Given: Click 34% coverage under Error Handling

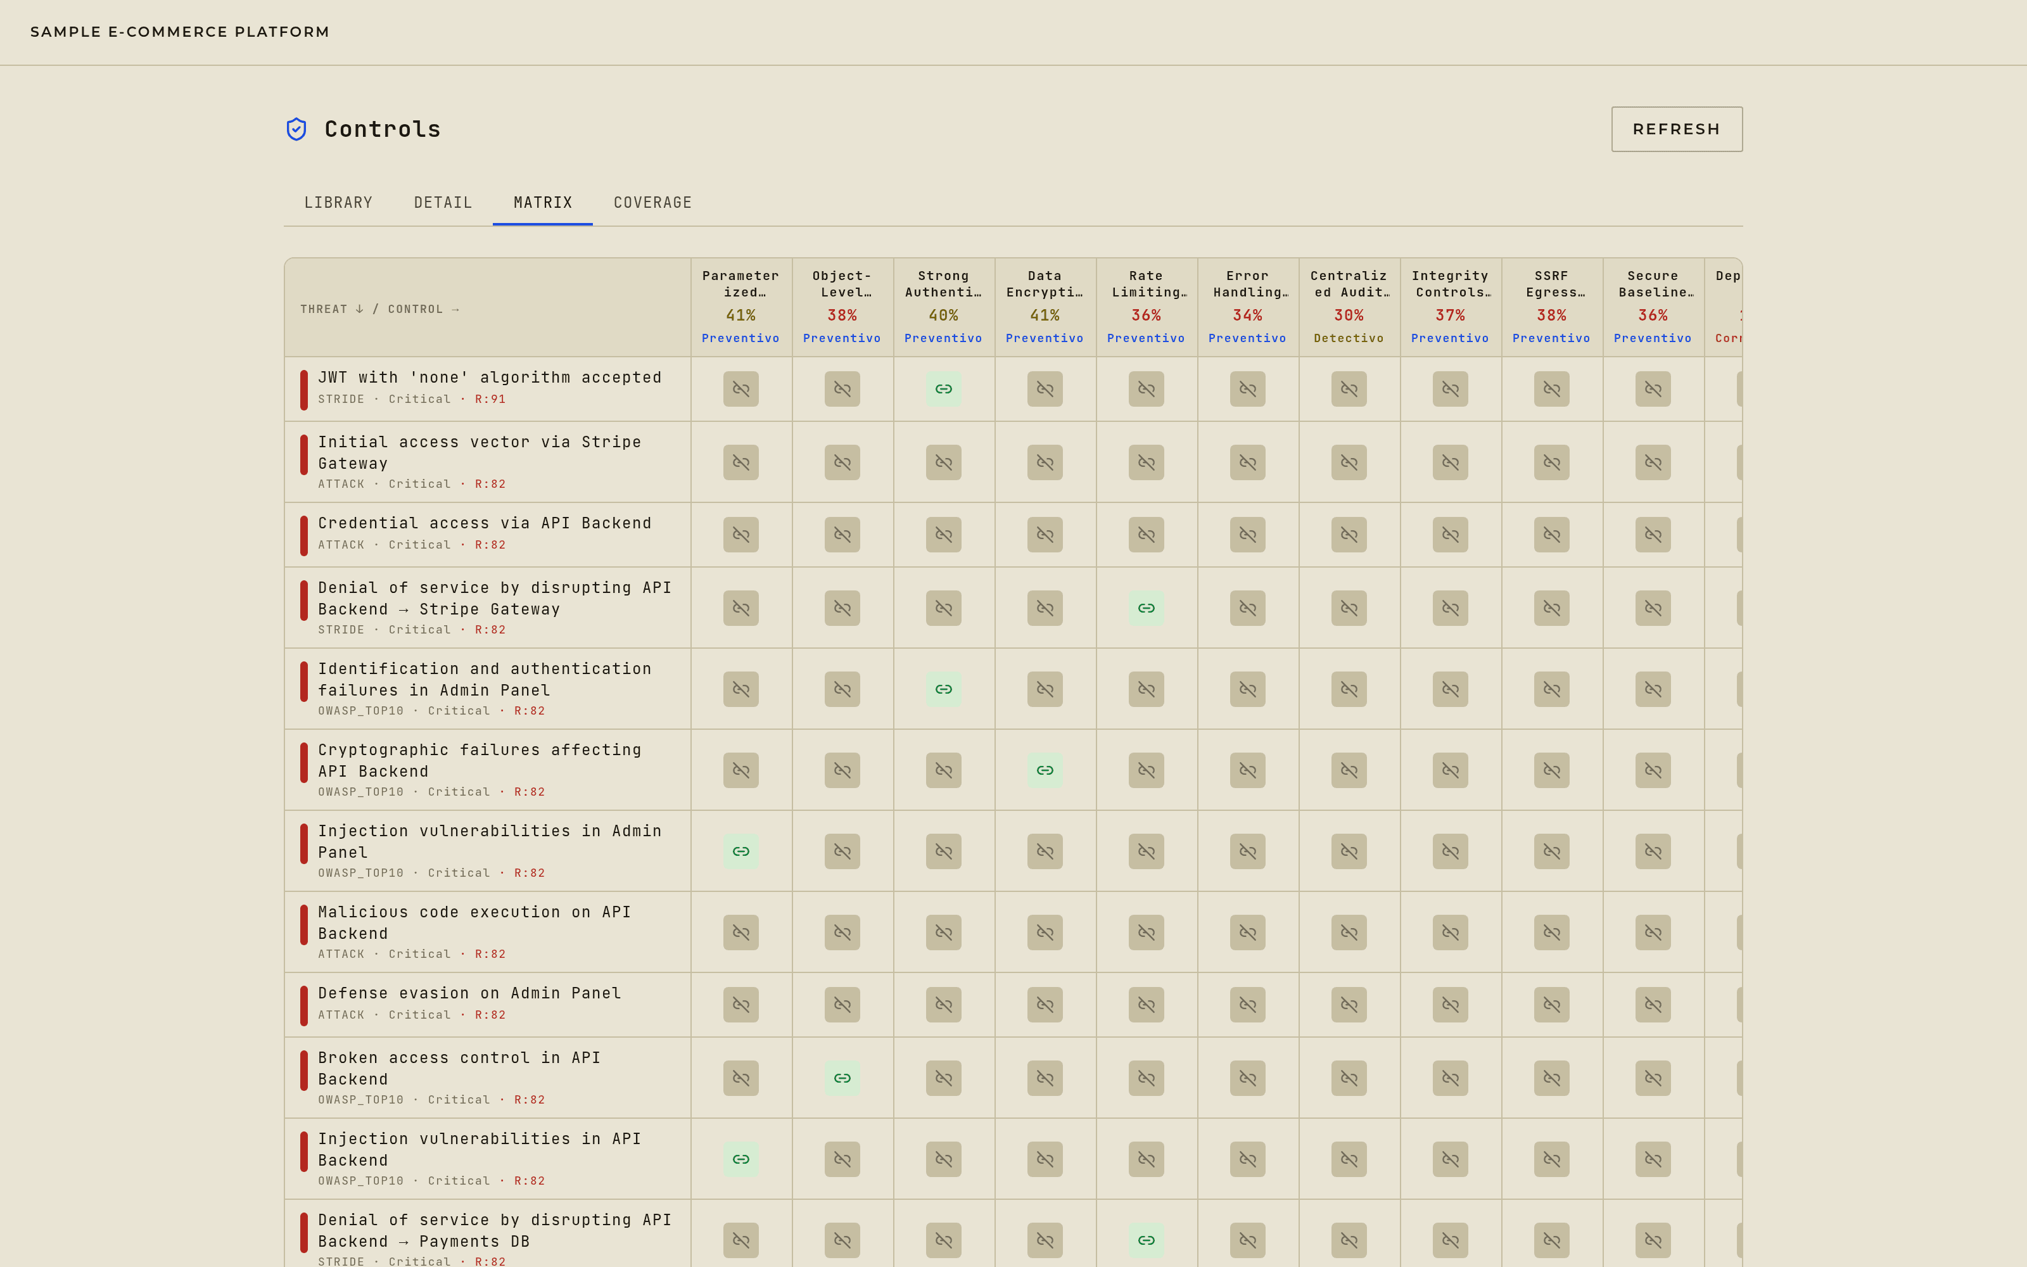Looking at the screenshot, I should tap(1247, 315).
